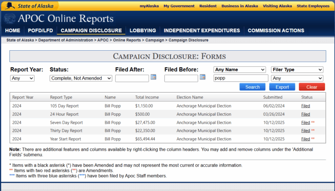Open Filed link for 105 Day Report
The image size is (335, 191).
coord(305,106)
